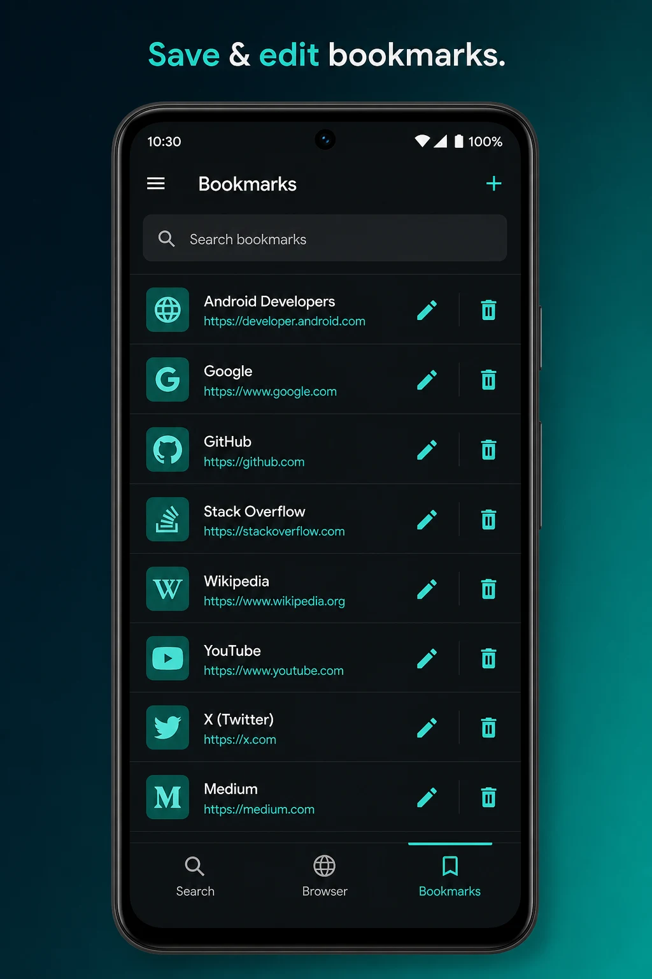The image size is (652, 979).
Task: Open https://medium.com link
Action: click(x=259, y=809)
